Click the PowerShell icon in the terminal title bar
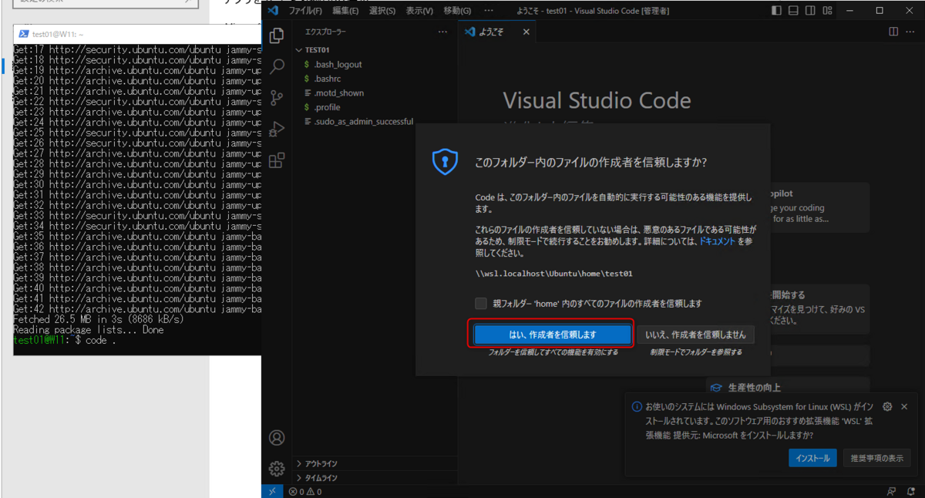Image resolution: width=925 pixels, height=498 pixels. pos(25,35)
